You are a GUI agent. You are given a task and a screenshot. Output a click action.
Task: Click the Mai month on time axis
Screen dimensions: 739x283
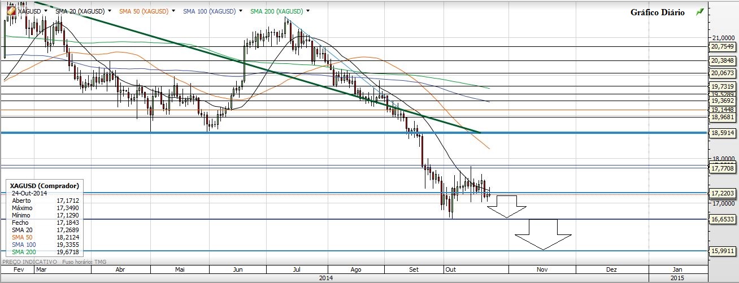tap(180, 270)
